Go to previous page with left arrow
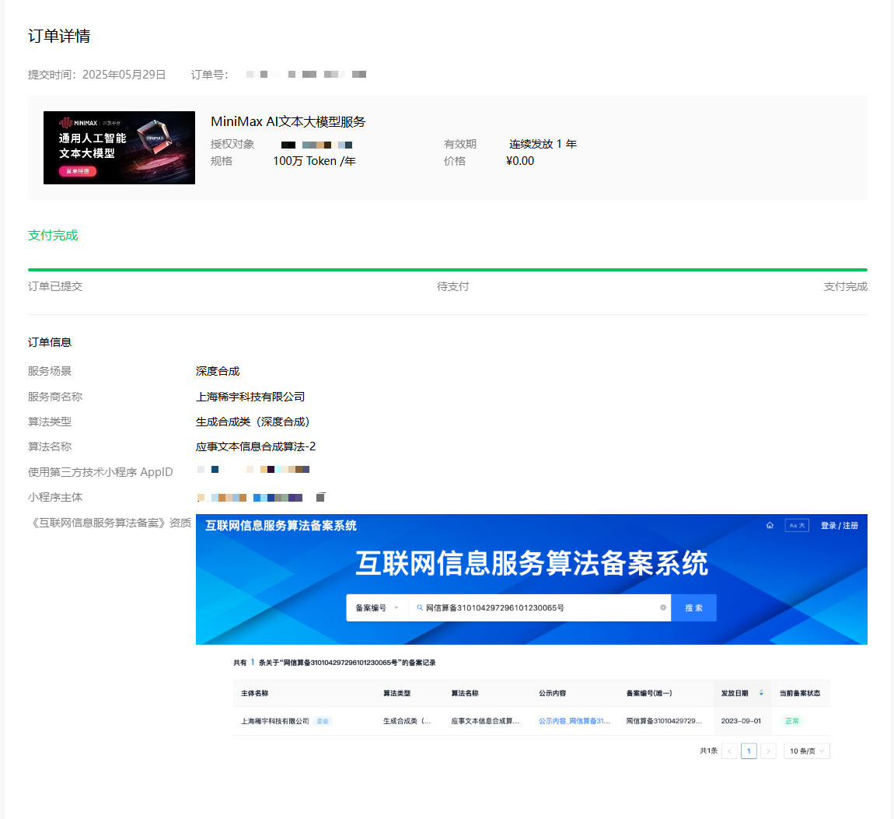Viewport: 894px width, 819px height. [729, 751]
